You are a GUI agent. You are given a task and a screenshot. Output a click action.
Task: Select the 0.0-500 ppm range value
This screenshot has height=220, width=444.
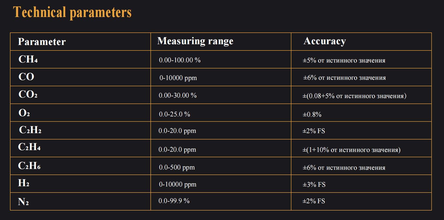pyautogui.click(x=177, y=167)
